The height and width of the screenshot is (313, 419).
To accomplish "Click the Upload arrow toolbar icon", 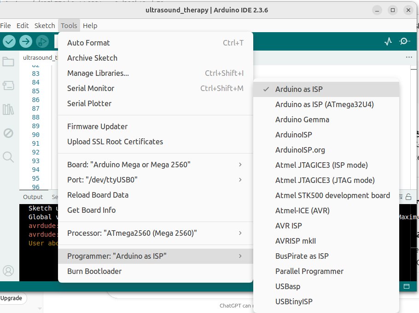I will pyautogui.click(x=26, y=41).
